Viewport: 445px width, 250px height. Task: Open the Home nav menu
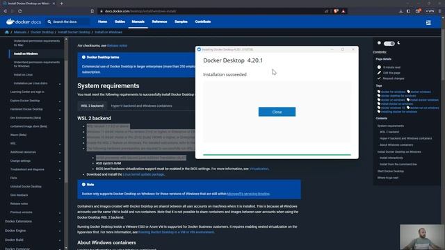pos(102,22)
